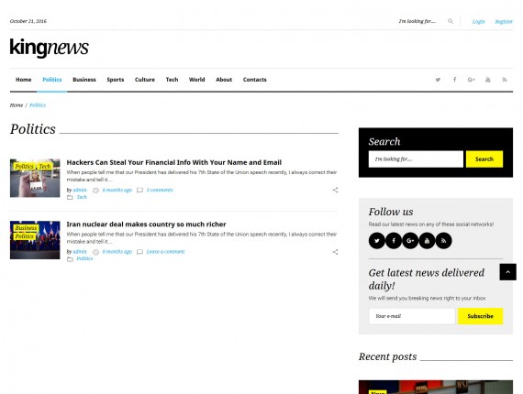
Task: Share the Hackers Can Steal article
Action: coord(335,190)
